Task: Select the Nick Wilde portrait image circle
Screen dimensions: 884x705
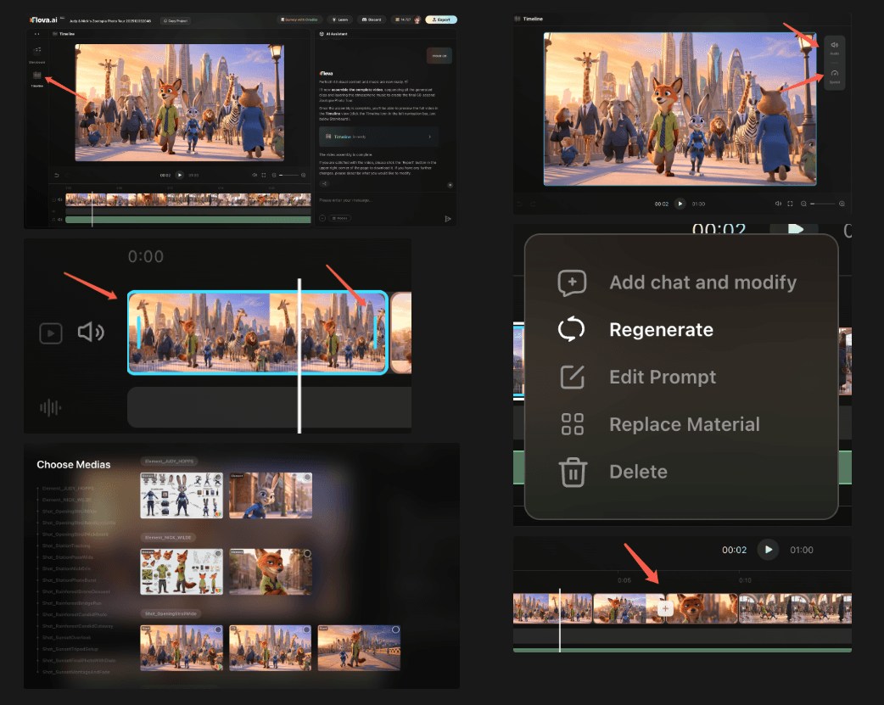Action: [307, 554]
